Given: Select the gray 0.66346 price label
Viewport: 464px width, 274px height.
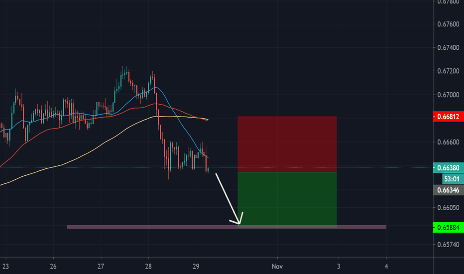Looking at the screenshot, I should (x=448, y=190).
